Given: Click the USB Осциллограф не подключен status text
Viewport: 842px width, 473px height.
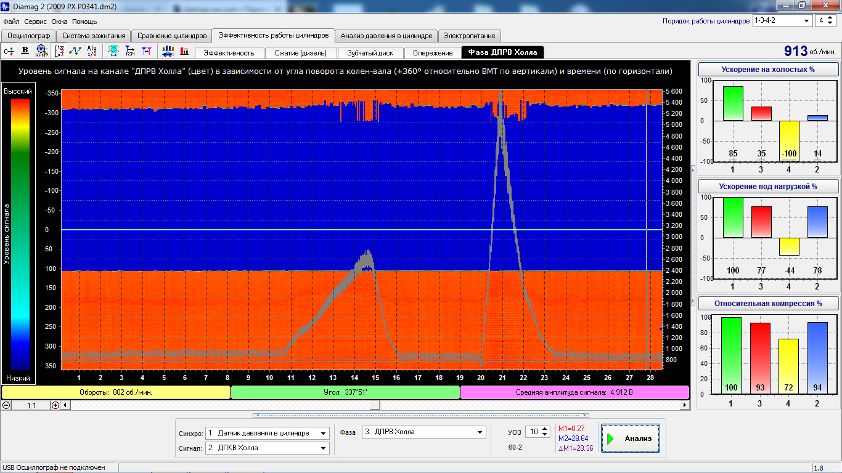Looking at the screenshot, I should (x=54, y=468).
